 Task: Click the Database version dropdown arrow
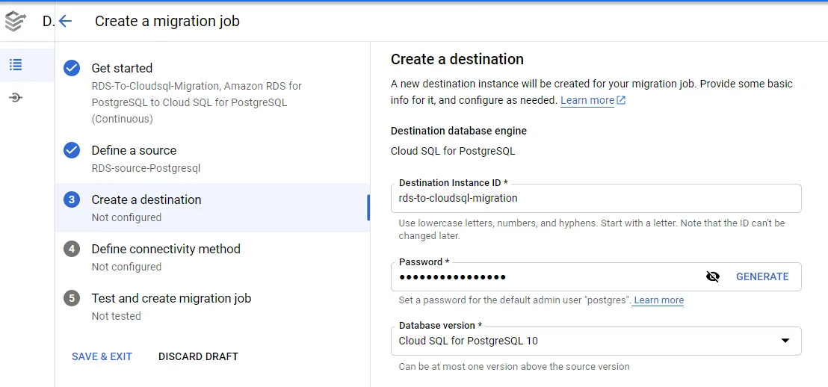(x=785, y=341)
